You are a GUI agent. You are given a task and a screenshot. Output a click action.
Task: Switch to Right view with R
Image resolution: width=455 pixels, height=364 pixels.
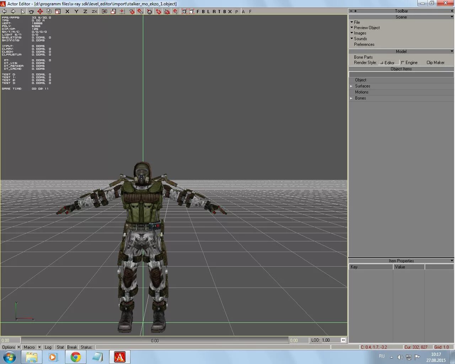[x=214, y=11]
